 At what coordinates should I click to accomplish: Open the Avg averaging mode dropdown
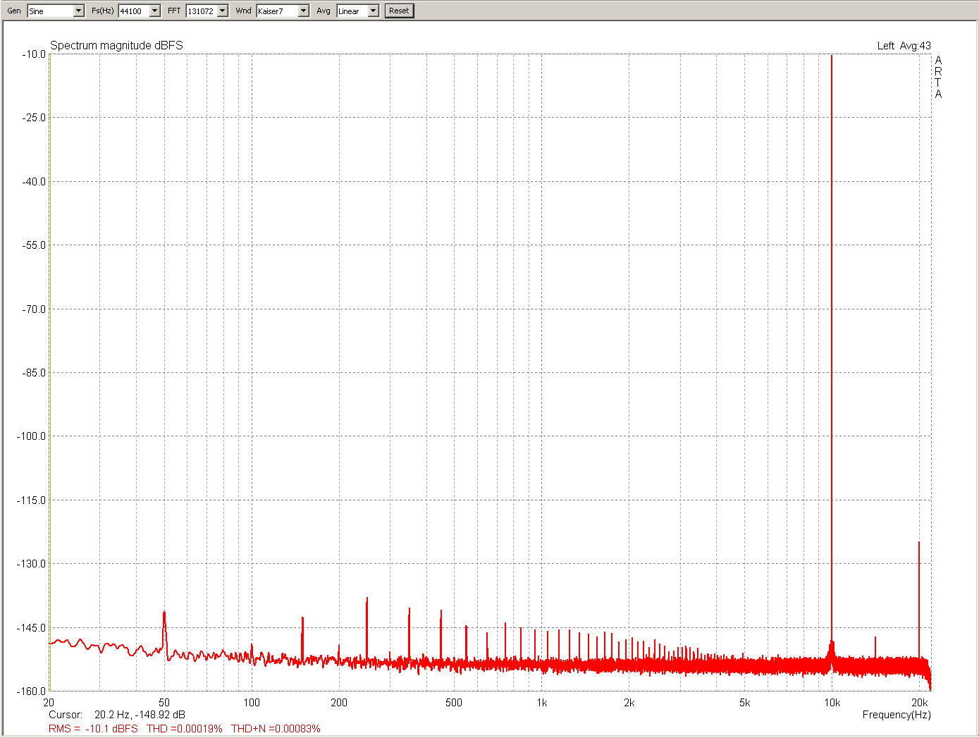coord(374,11)
